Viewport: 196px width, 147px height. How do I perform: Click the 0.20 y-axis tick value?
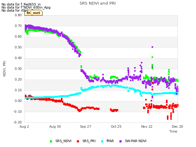click(18, 80)
